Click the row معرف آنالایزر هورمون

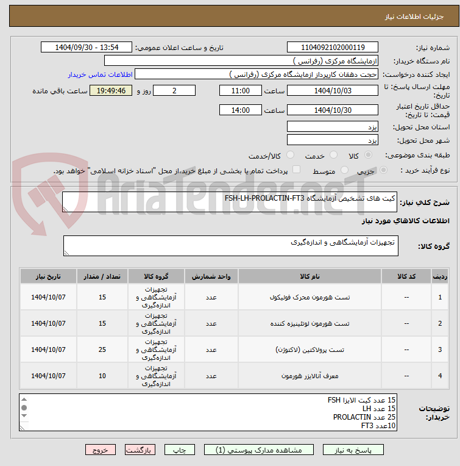tap(234, 376)
